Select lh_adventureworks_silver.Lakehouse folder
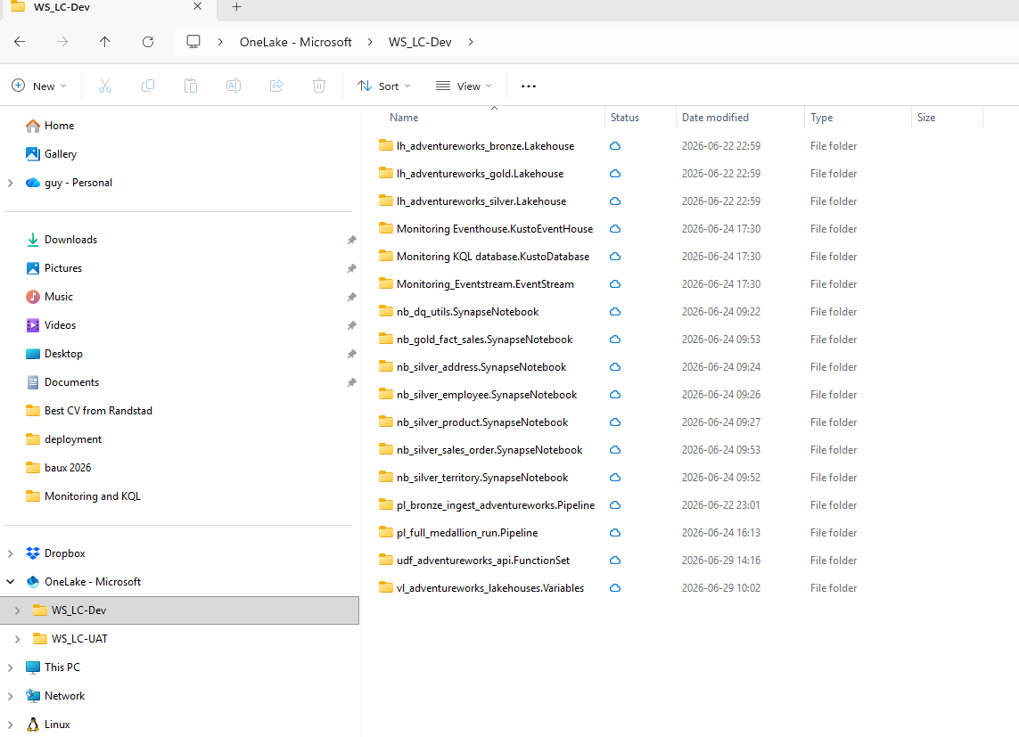This screenshot has height=737, width=1019. [481, 201]
